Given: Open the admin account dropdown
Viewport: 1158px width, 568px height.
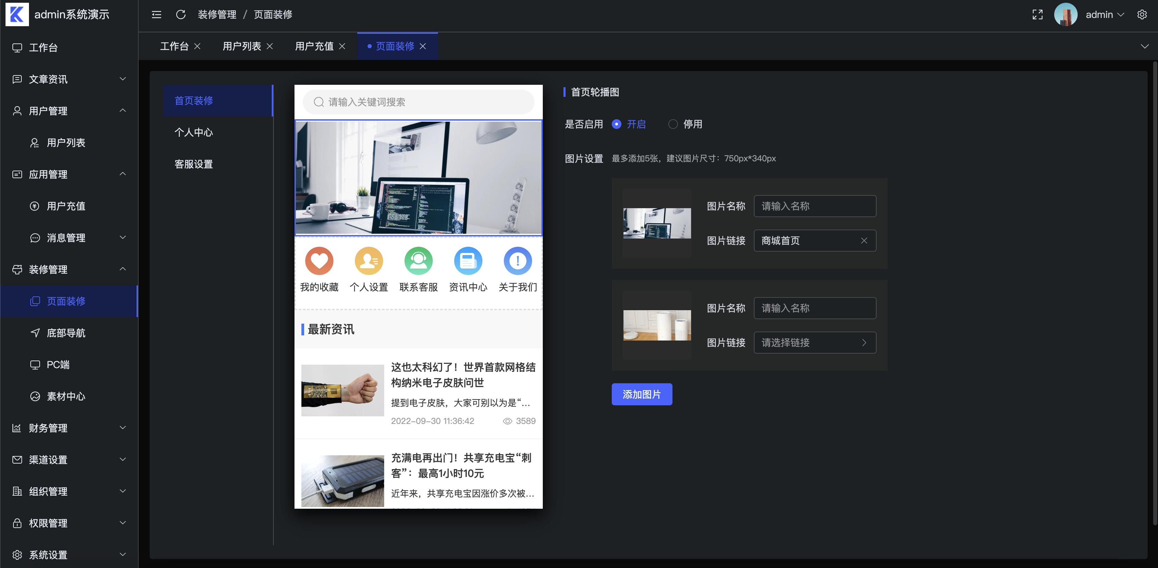Looking at the screenshot, I should click(1104, 14).
